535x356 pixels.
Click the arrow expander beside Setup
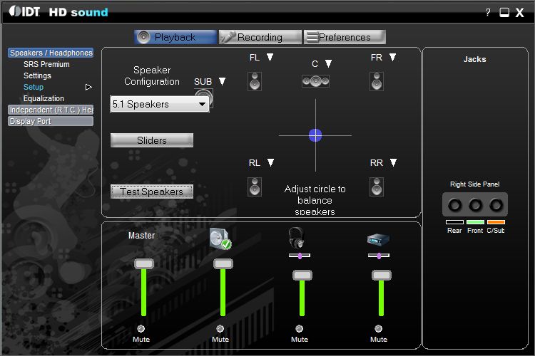point(88,87)
